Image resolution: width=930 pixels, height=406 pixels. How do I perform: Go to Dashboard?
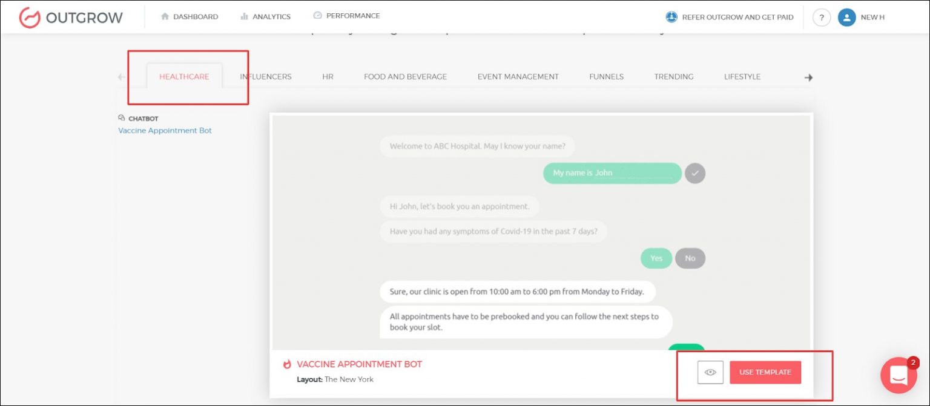tap(190, 17)
